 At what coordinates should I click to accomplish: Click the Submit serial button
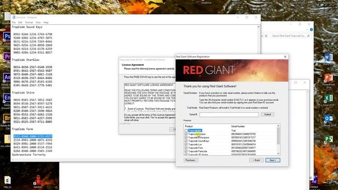[x=268, y=115]
